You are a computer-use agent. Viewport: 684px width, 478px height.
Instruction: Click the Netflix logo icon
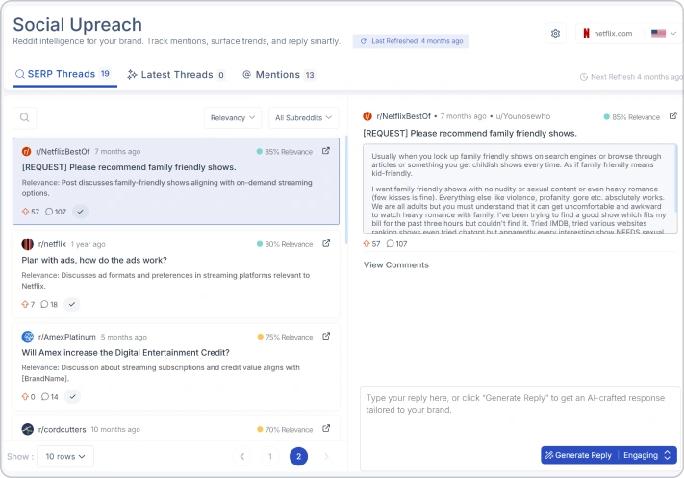(586, 33)
